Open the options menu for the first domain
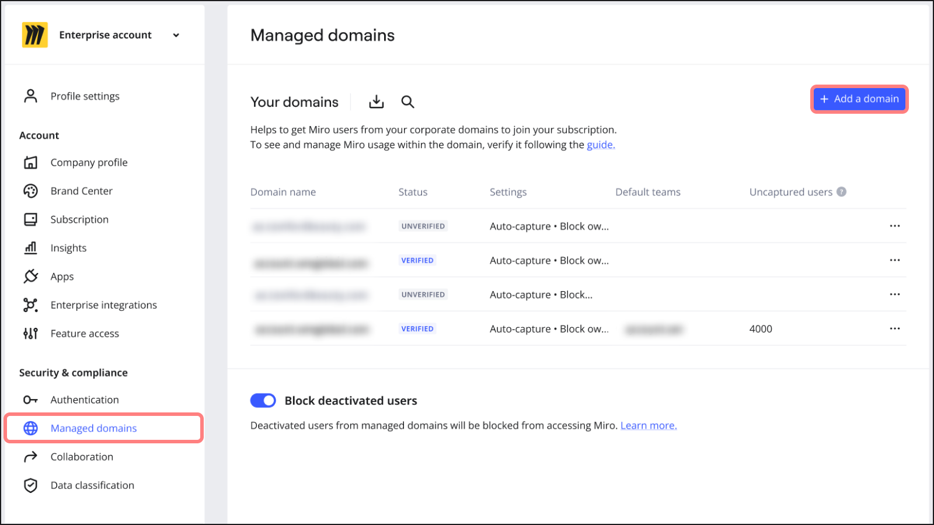 [x=895, y=226]
